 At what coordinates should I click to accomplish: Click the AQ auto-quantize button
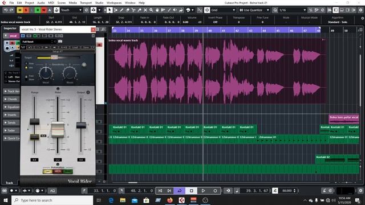[x=52, y=191]
